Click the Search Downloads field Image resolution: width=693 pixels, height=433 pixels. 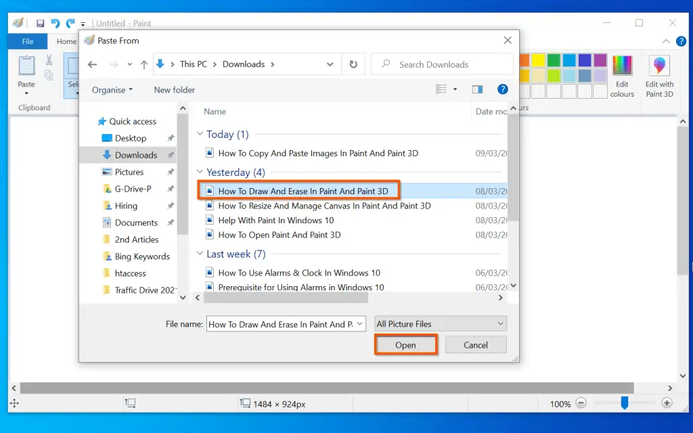[443, 64]
